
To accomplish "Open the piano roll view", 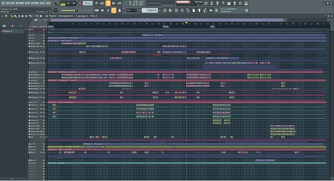I will click(171, 10).
